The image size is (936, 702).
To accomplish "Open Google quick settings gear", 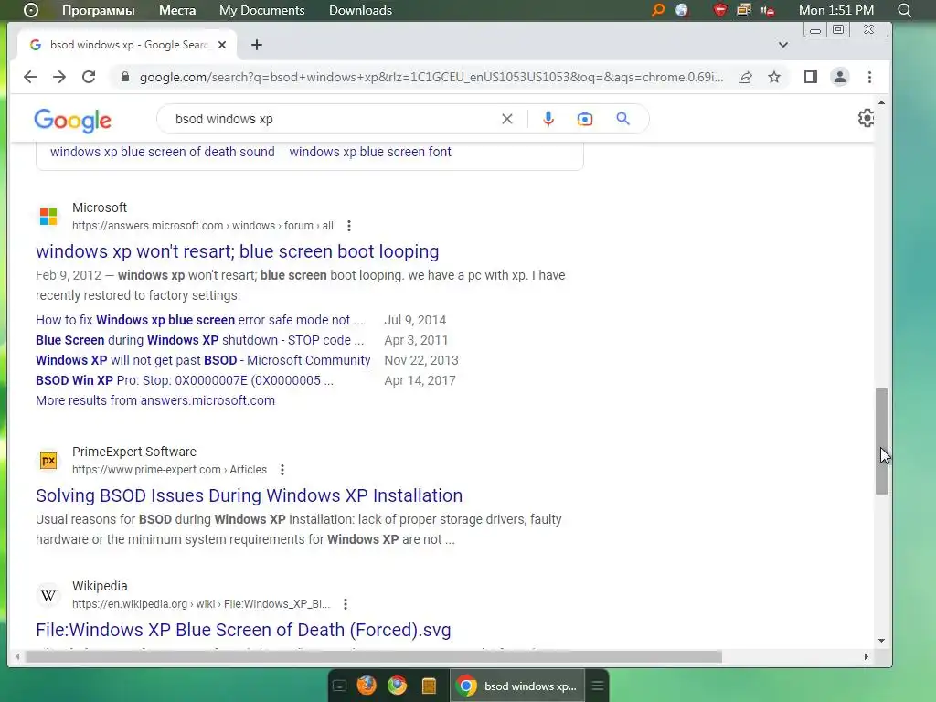I will [x=867, y=118].
